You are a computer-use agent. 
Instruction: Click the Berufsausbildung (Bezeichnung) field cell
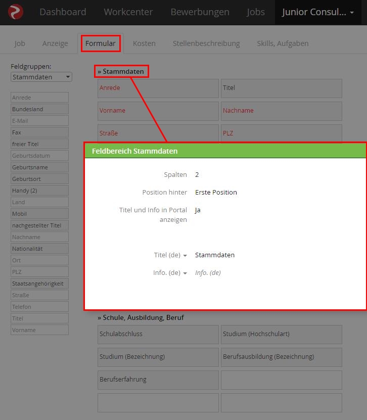281,357
